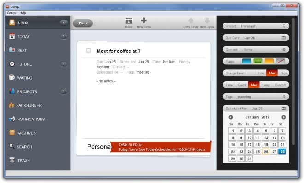
Task: Set Time to Long
Action: [266, 85]
